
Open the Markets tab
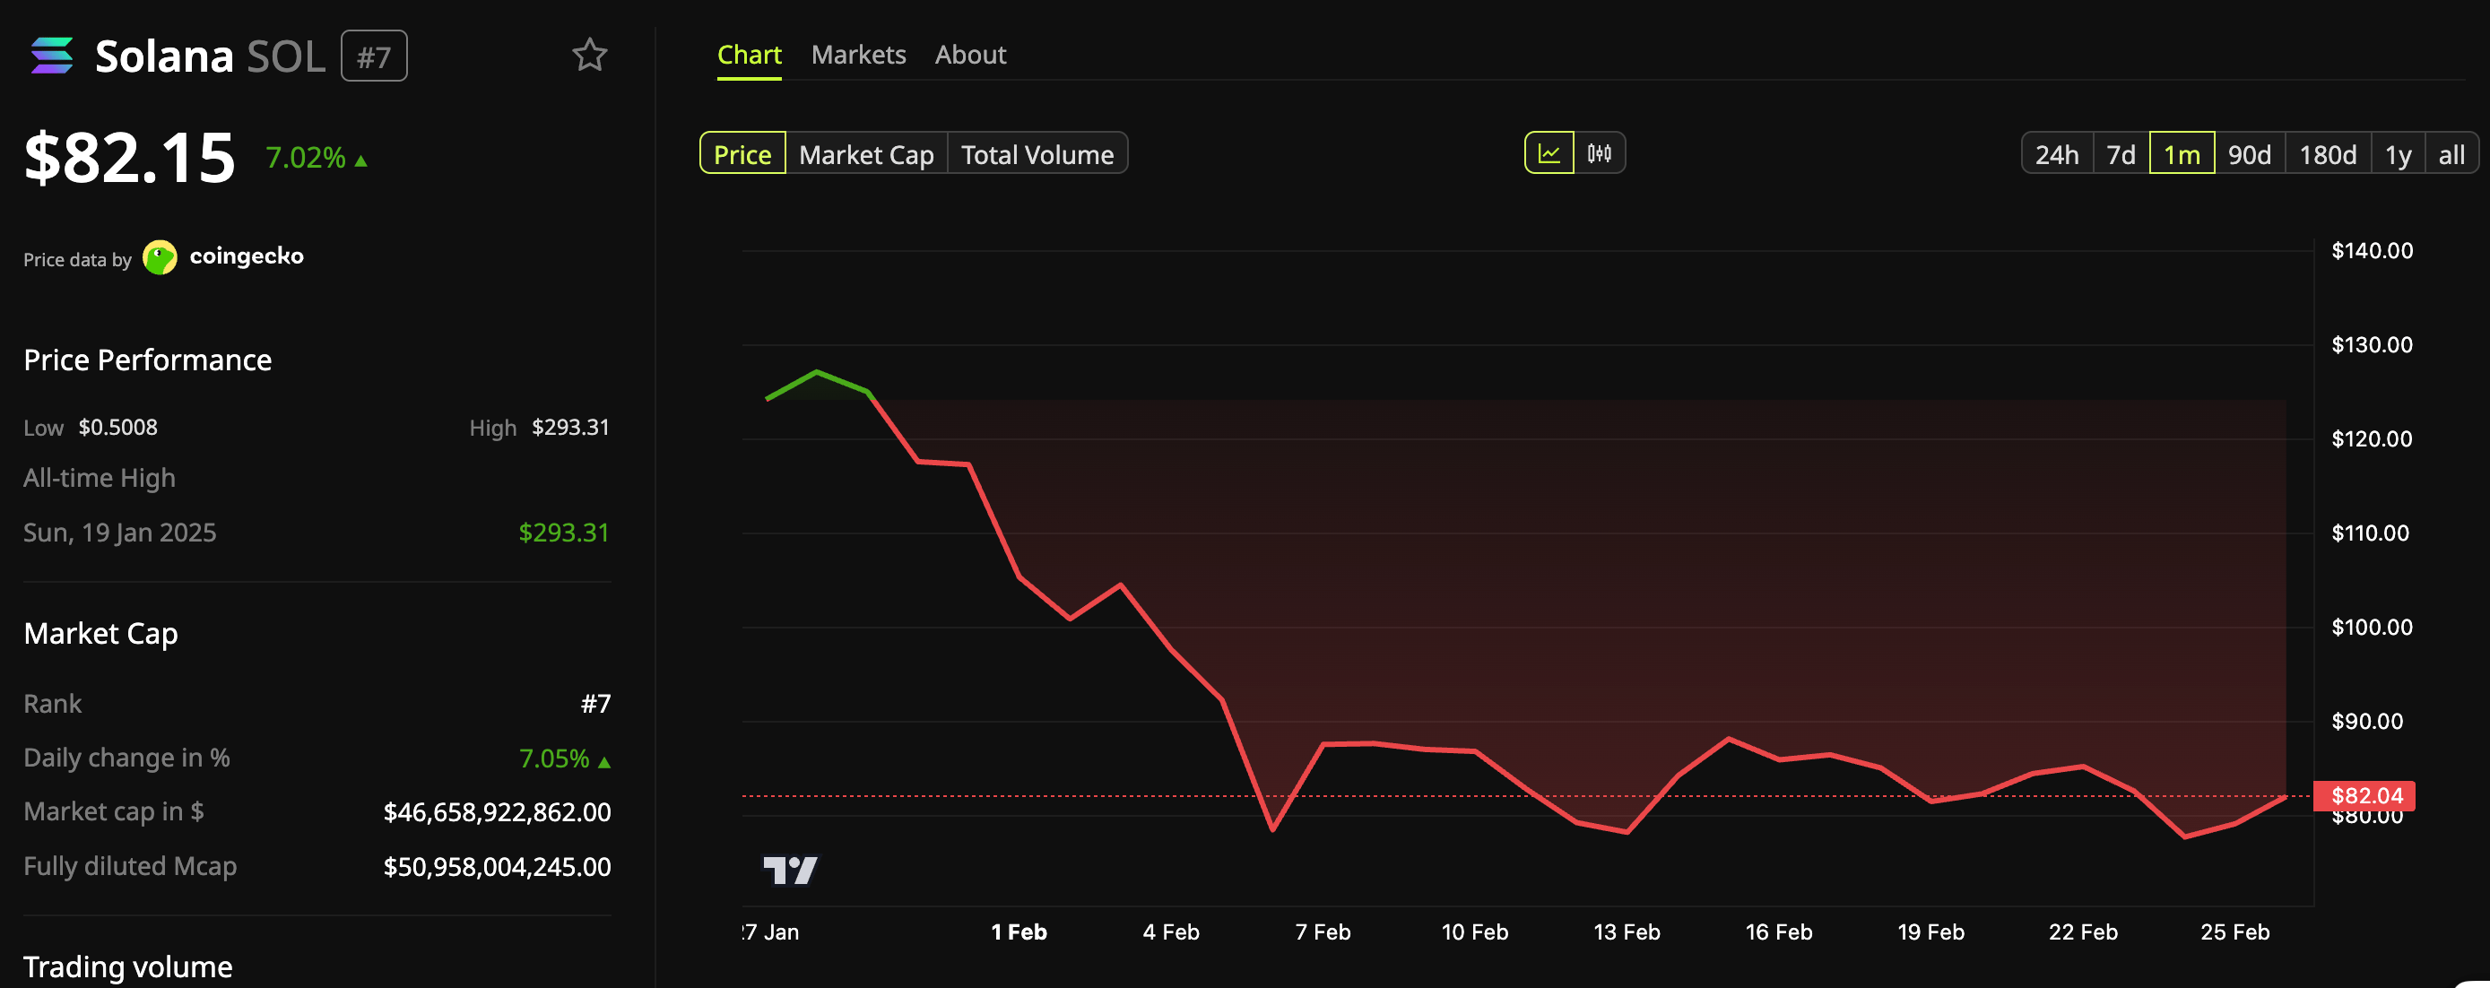pyautogui.click(x=858, y=54)
